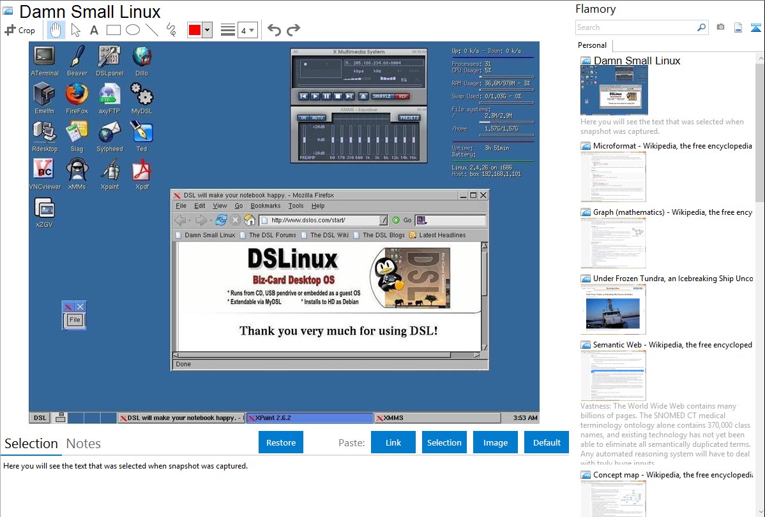Click the document page icon in Flamory panel
This screenshot has height=517, width=765.
coord(738,27)
